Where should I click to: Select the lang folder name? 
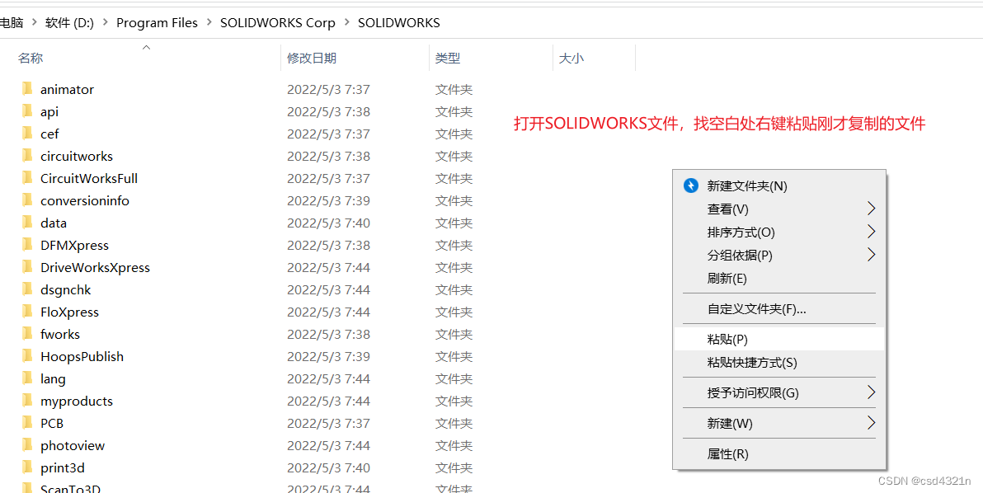pos(54,378)
